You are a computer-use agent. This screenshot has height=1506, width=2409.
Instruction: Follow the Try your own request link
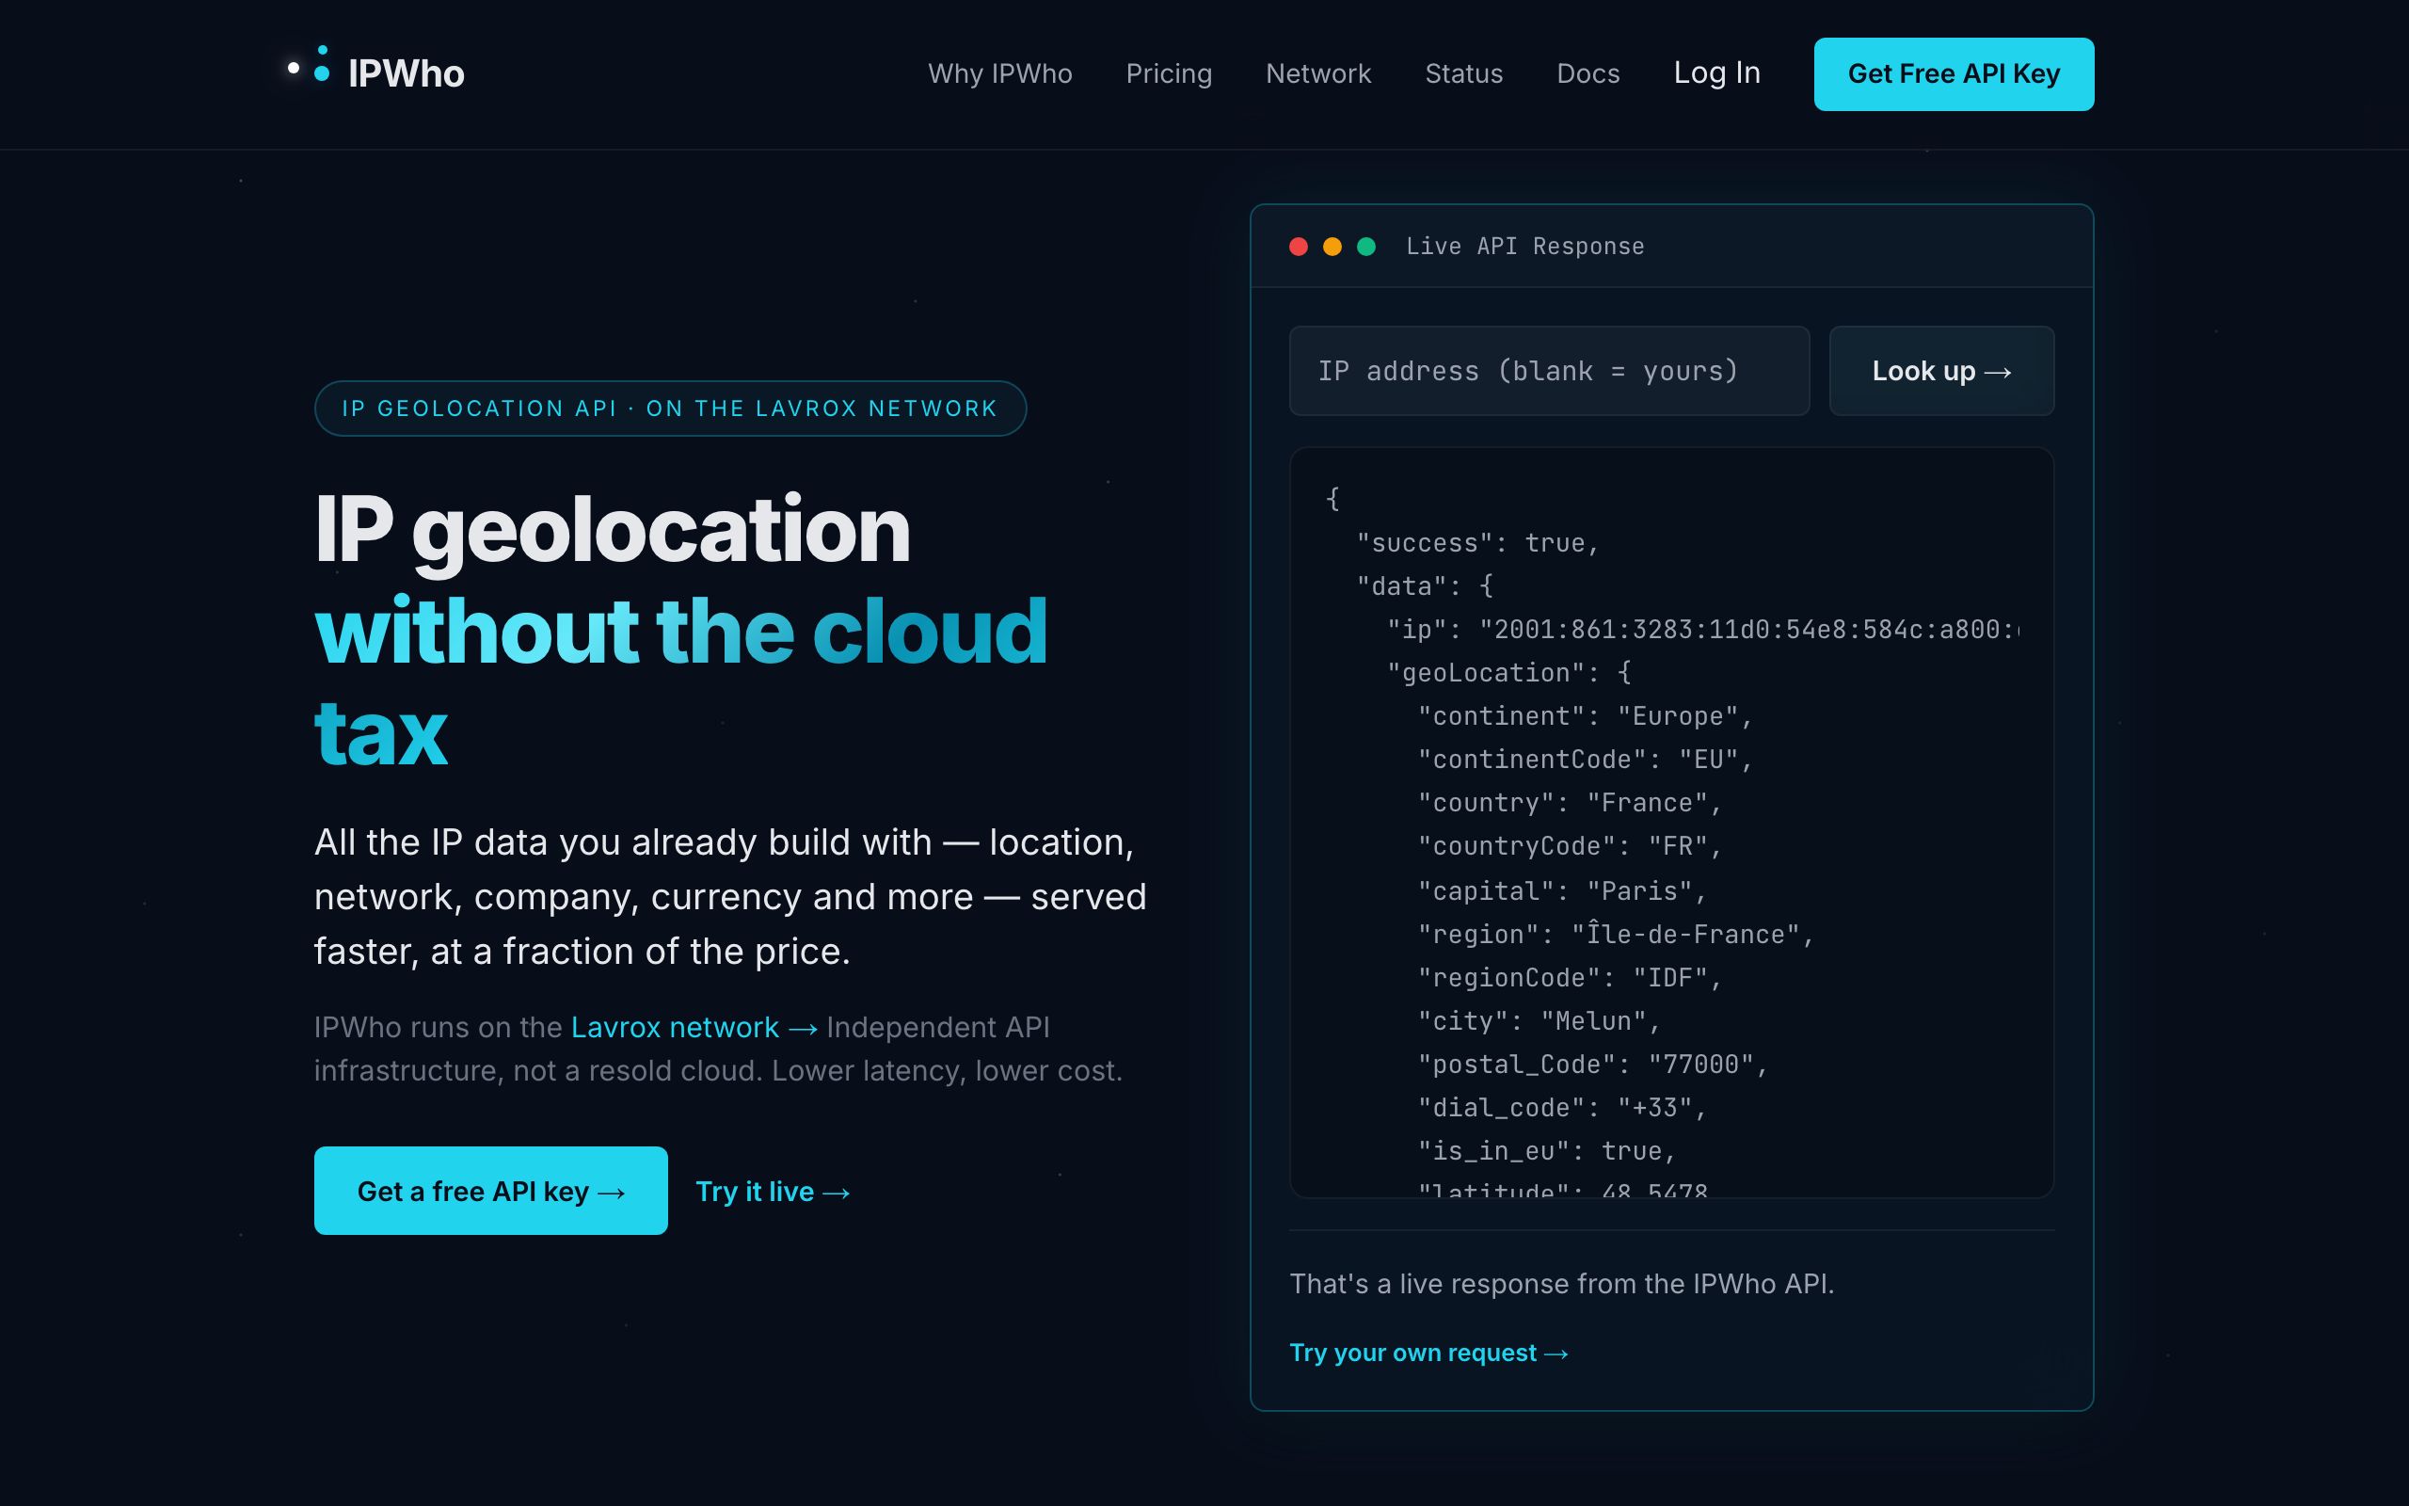pos(1428,1353)
